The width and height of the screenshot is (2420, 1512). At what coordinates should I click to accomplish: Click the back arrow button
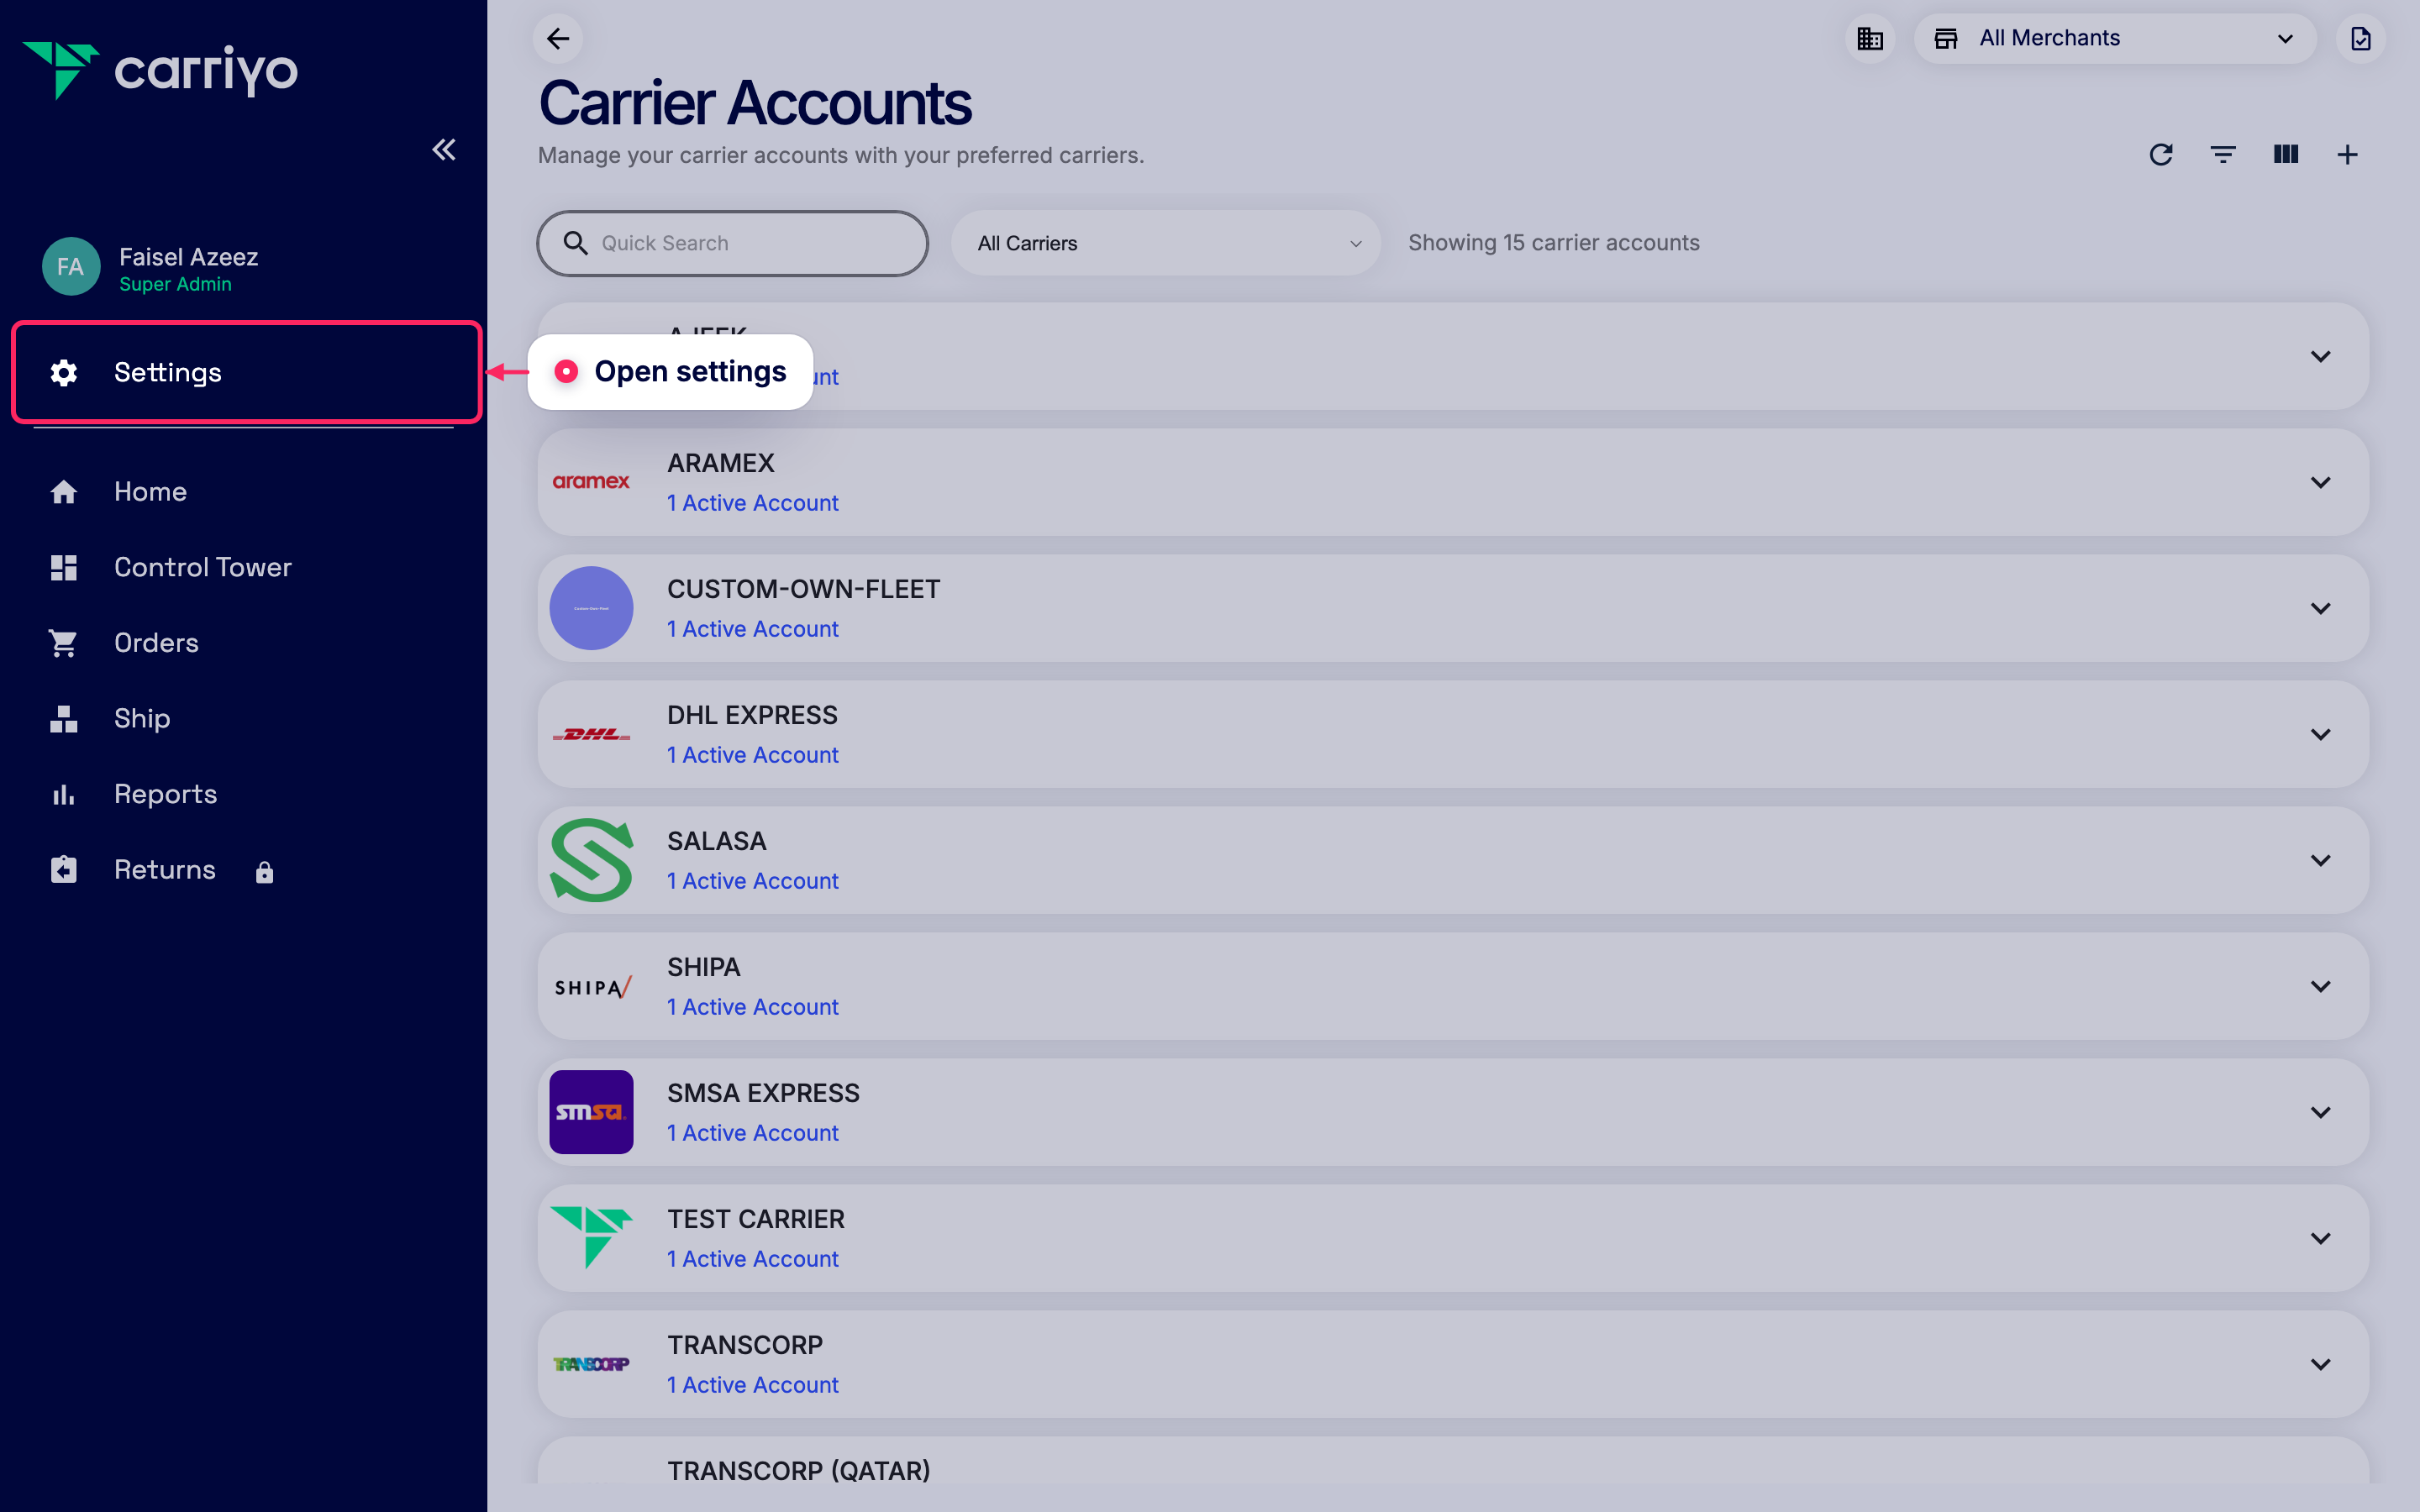click(x=558, y=38)
